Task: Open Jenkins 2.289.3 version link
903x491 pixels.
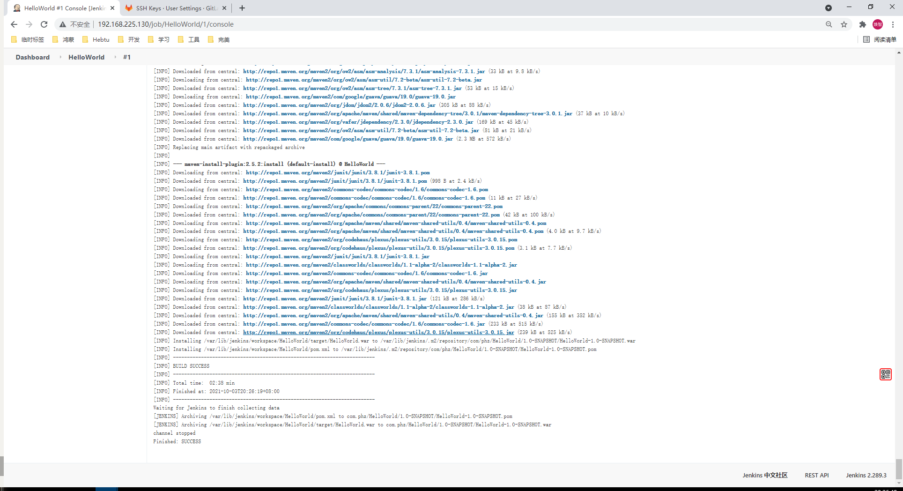Action: [866, 475]
